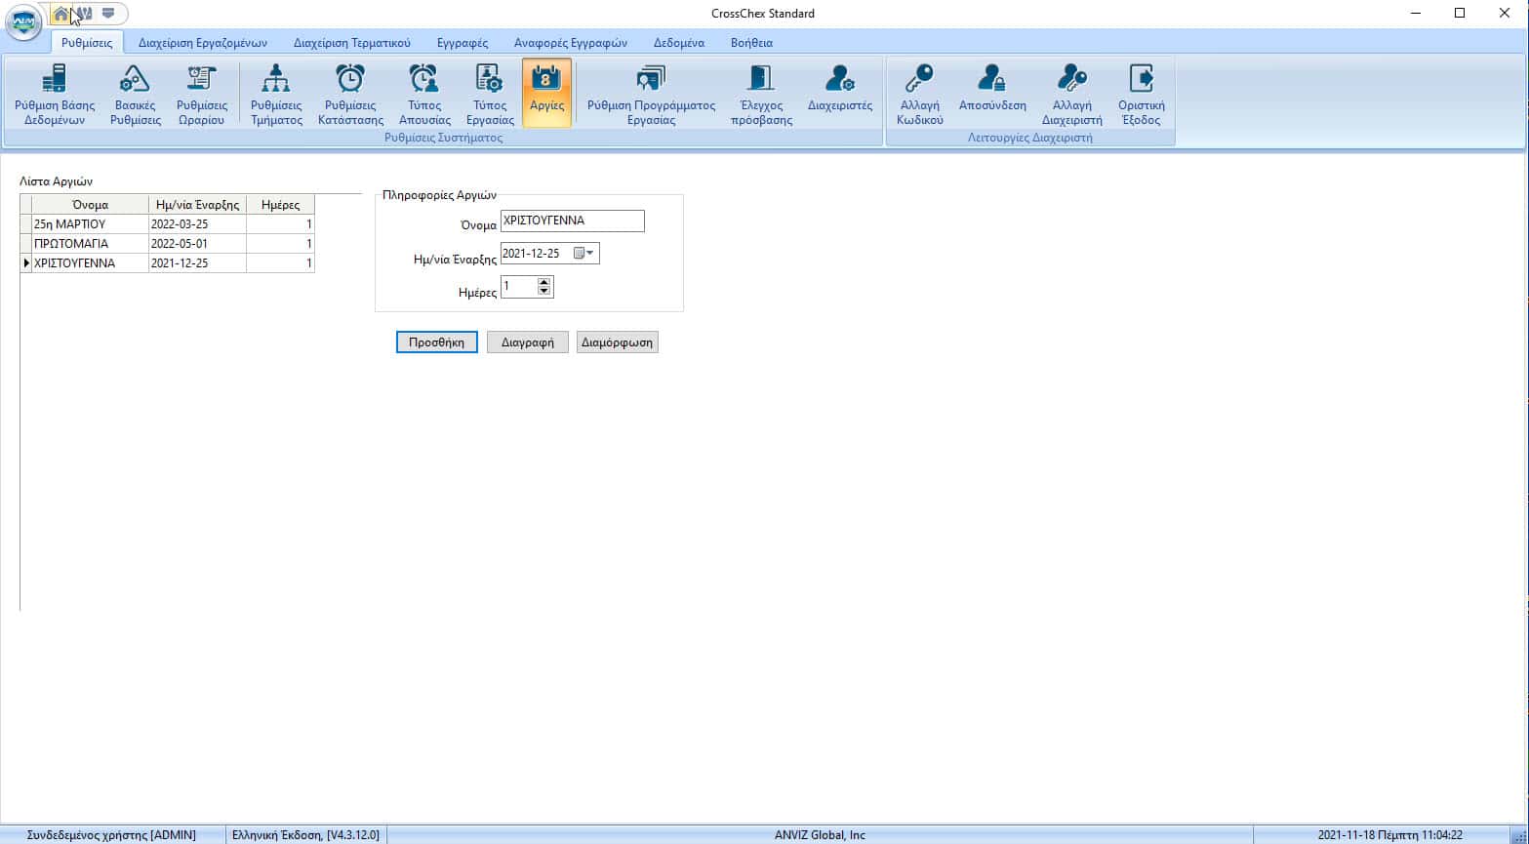Switch to the Βοήθεια tab

pos(751,43)
